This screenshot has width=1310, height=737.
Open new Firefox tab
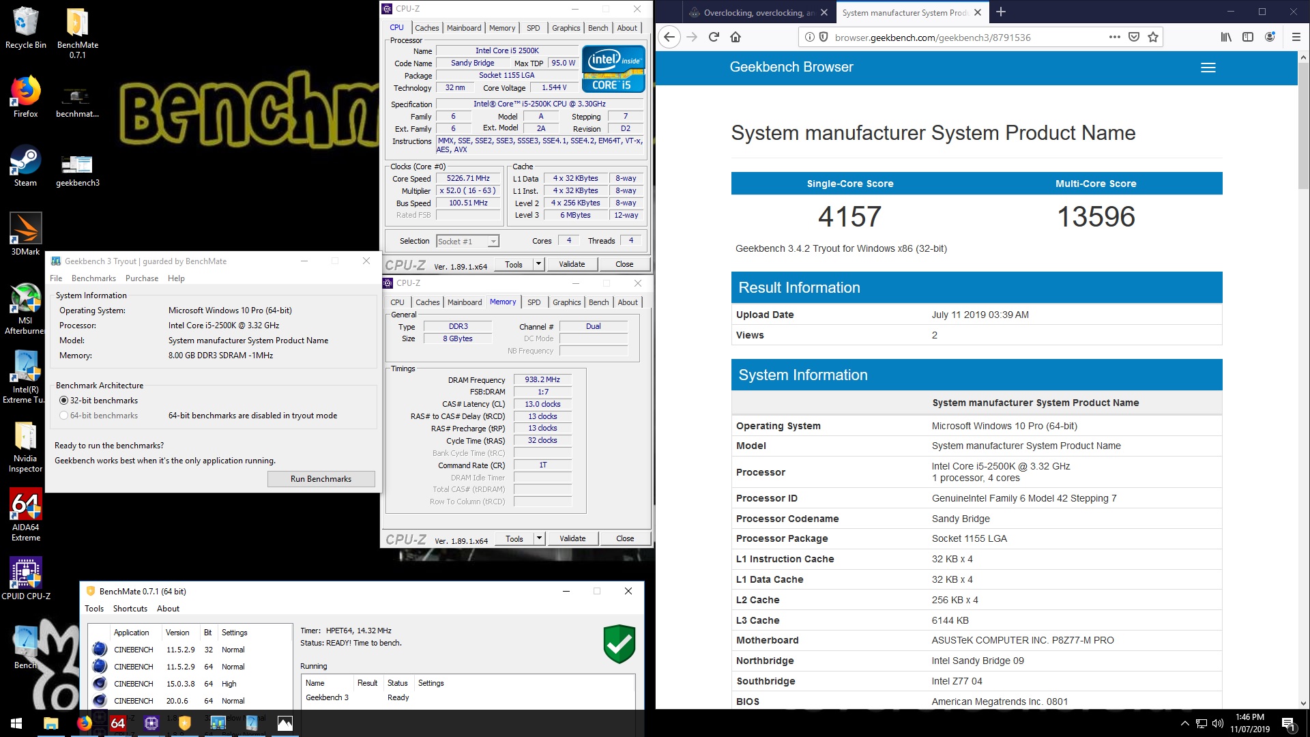1001,12
